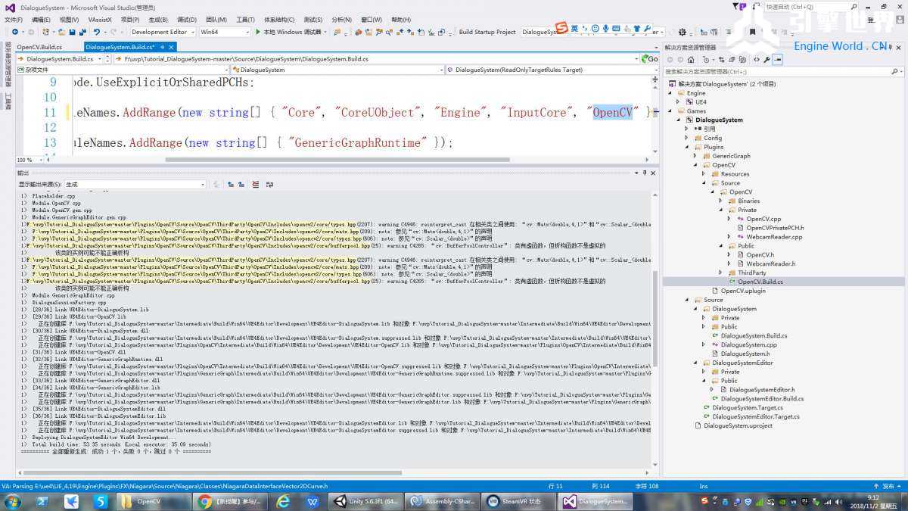Viewport: 908px width, 511px height.
Task: Click Collapse All icon in Solution Explorer
Action: point(732,59)
